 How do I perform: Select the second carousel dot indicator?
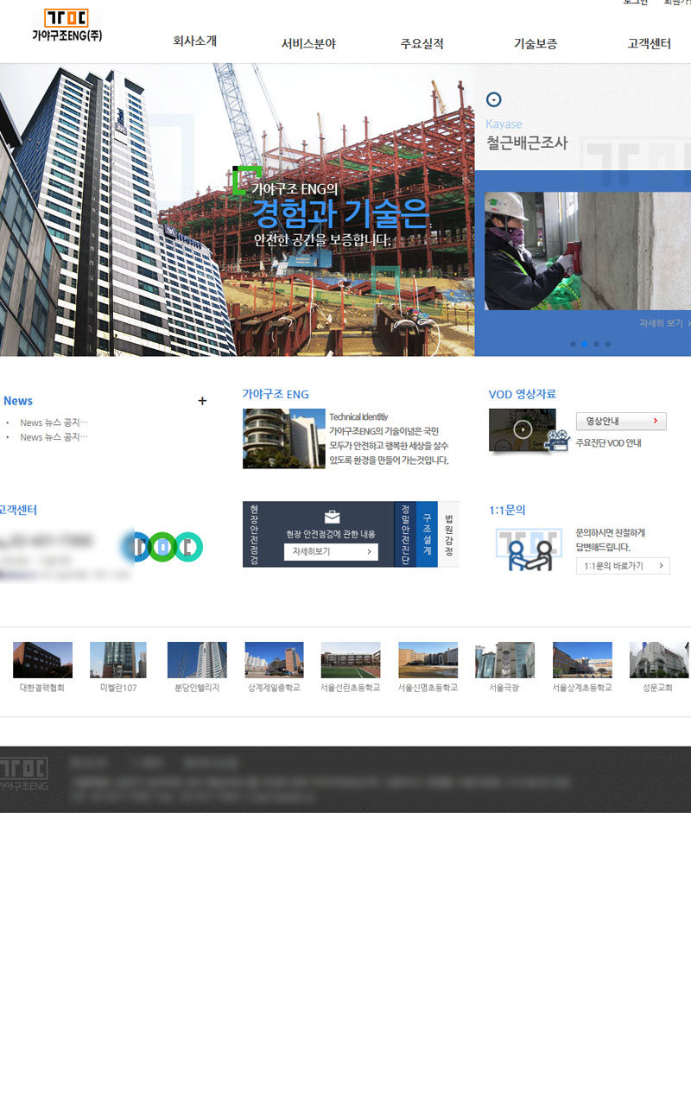[585, 344]
